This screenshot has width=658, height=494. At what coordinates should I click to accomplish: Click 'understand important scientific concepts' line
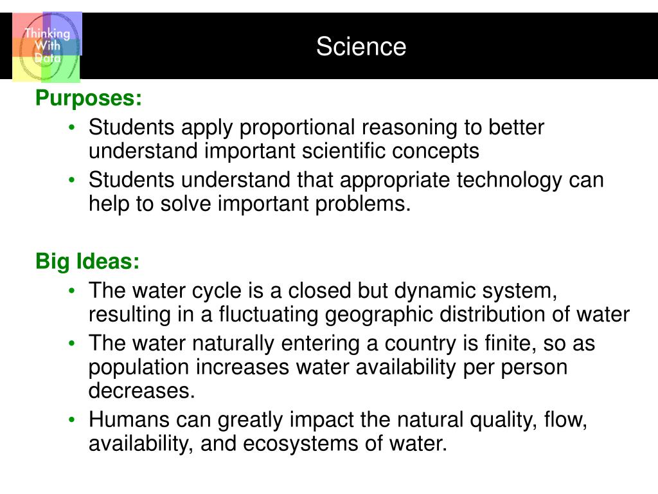point(283,151)
